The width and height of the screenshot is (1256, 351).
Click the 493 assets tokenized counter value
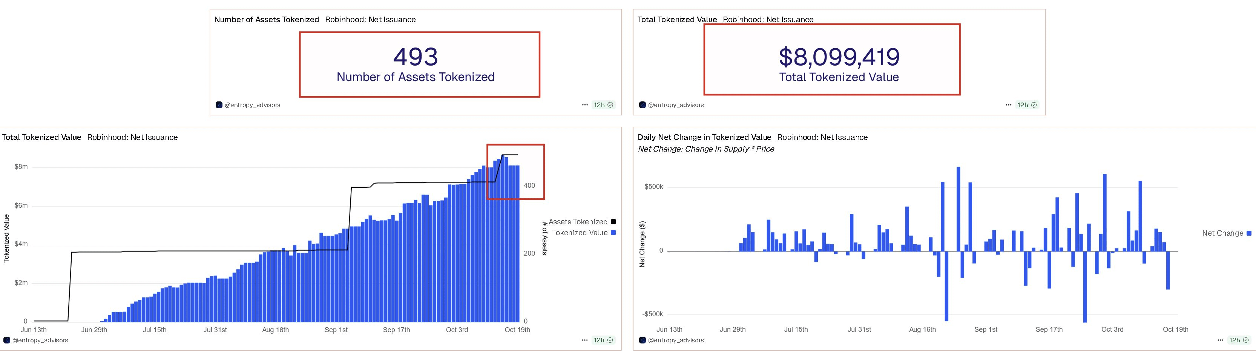coord(416,57)
